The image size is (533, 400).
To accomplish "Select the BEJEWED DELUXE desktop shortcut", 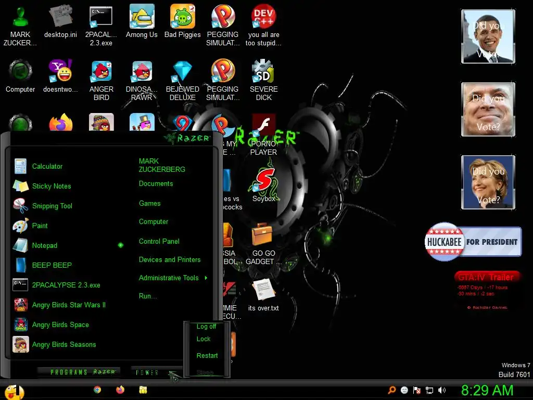I will click(183, 80).
